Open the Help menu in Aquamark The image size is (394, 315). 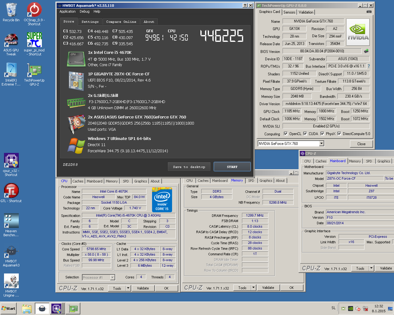[x=97, y=11]
